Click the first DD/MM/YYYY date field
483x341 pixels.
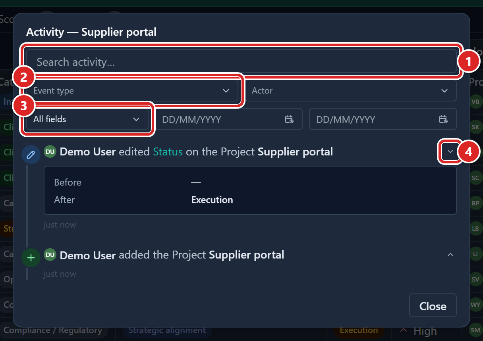tap(229, 119)
